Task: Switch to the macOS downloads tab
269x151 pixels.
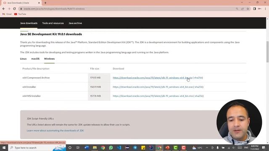Action: [35, 59]
